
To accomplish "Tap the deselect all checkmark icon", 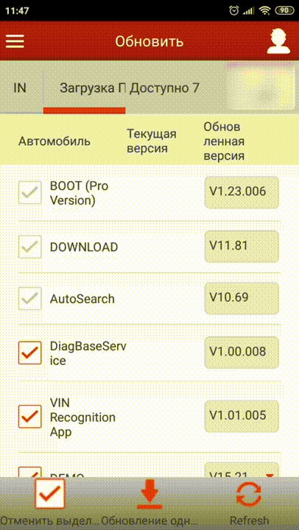I will tap(50, 493).
